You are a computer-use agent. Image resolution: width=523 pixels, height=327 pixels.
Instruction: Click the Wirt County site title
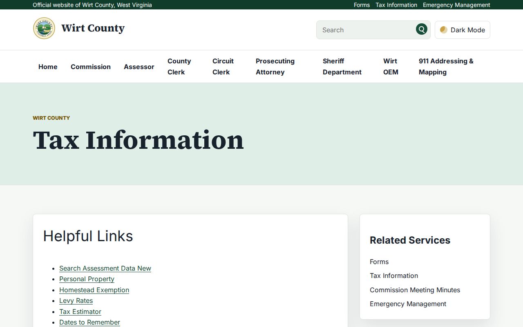(93, 28)
